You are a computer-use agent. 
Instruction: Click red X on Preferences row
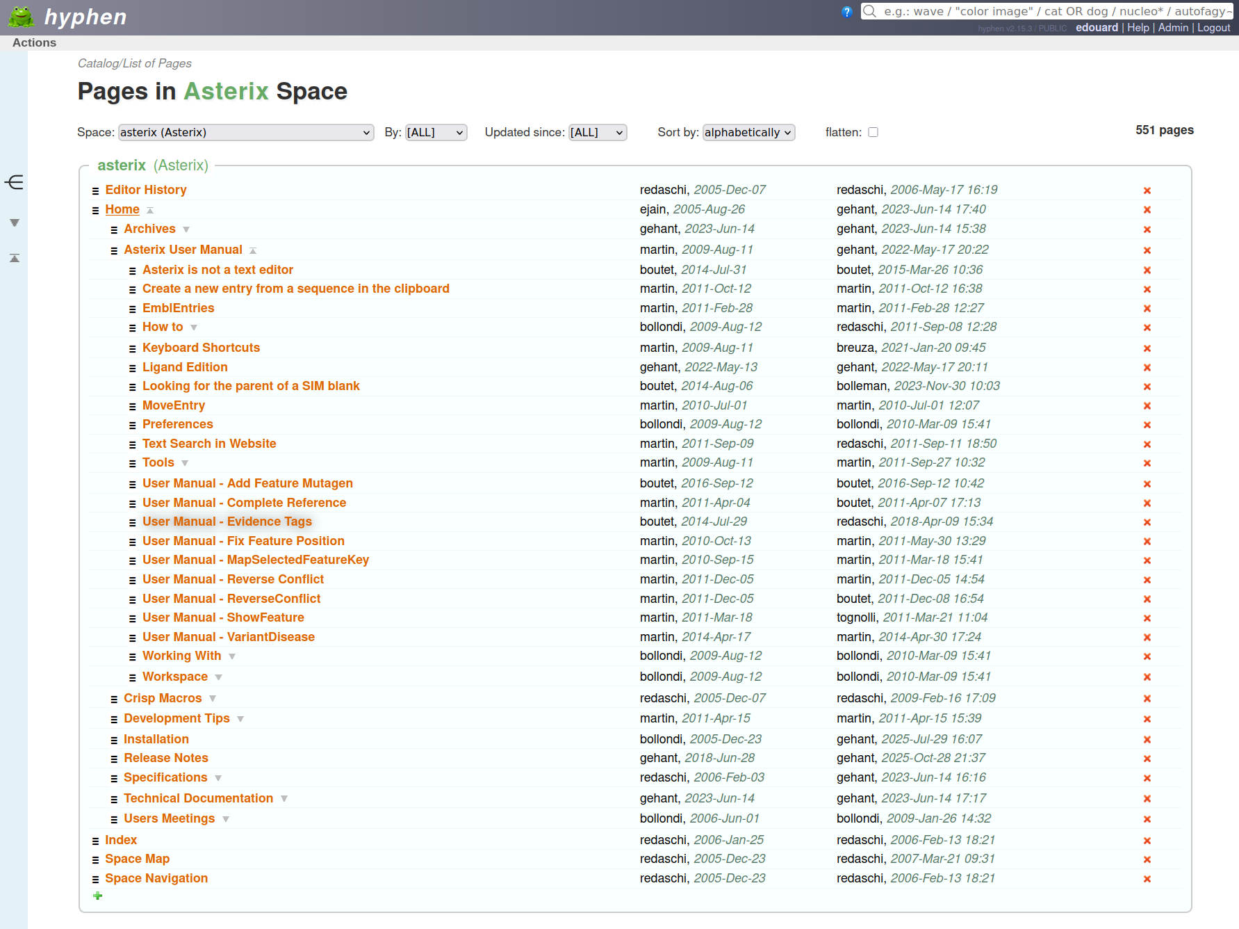click(x=1147, y=425)
